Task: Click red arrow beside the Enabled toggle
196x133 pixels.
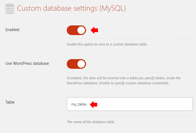Action: tap(95, 31)
